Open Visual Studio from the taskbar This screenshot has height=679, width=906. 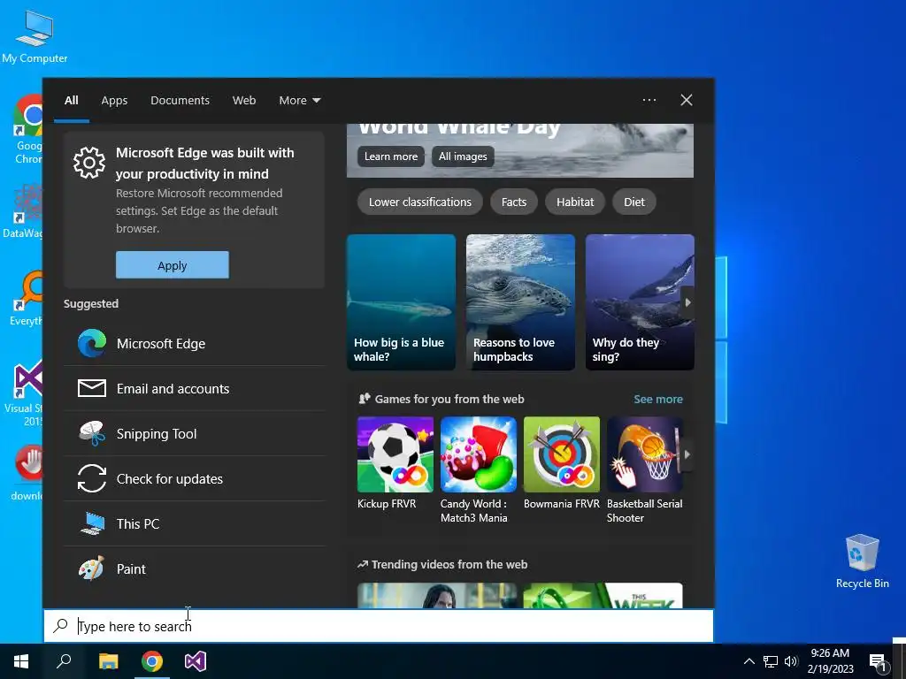pyautogui.click(x=196, y=661)
